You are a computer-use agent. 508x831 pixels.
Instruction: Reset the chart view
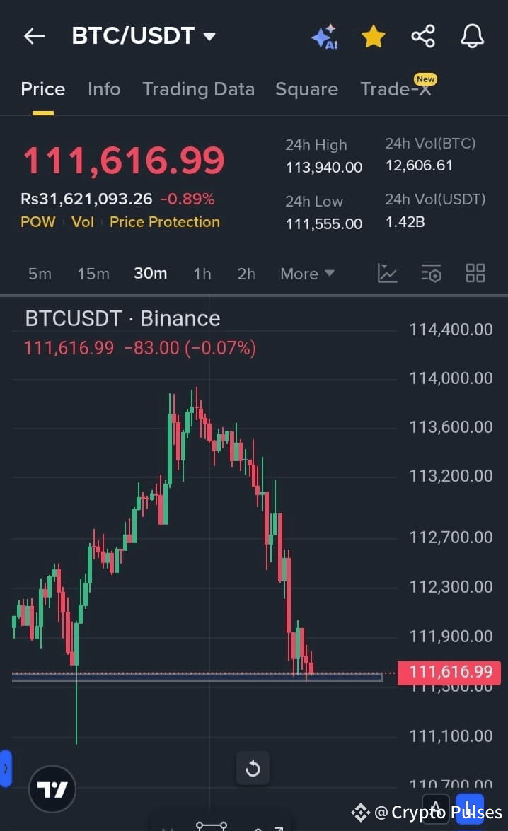tap(253, 768)
